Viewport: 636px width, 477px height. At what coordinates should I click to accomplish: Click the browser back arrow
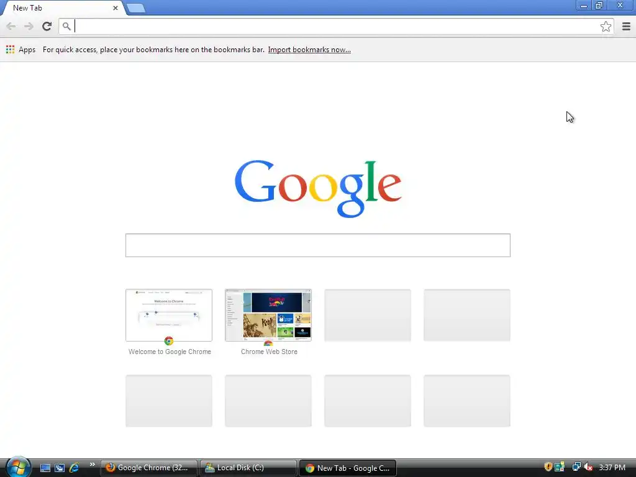[x=11, y=26]
